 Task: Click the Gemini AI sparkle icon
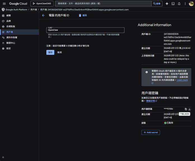pos(167,4)
